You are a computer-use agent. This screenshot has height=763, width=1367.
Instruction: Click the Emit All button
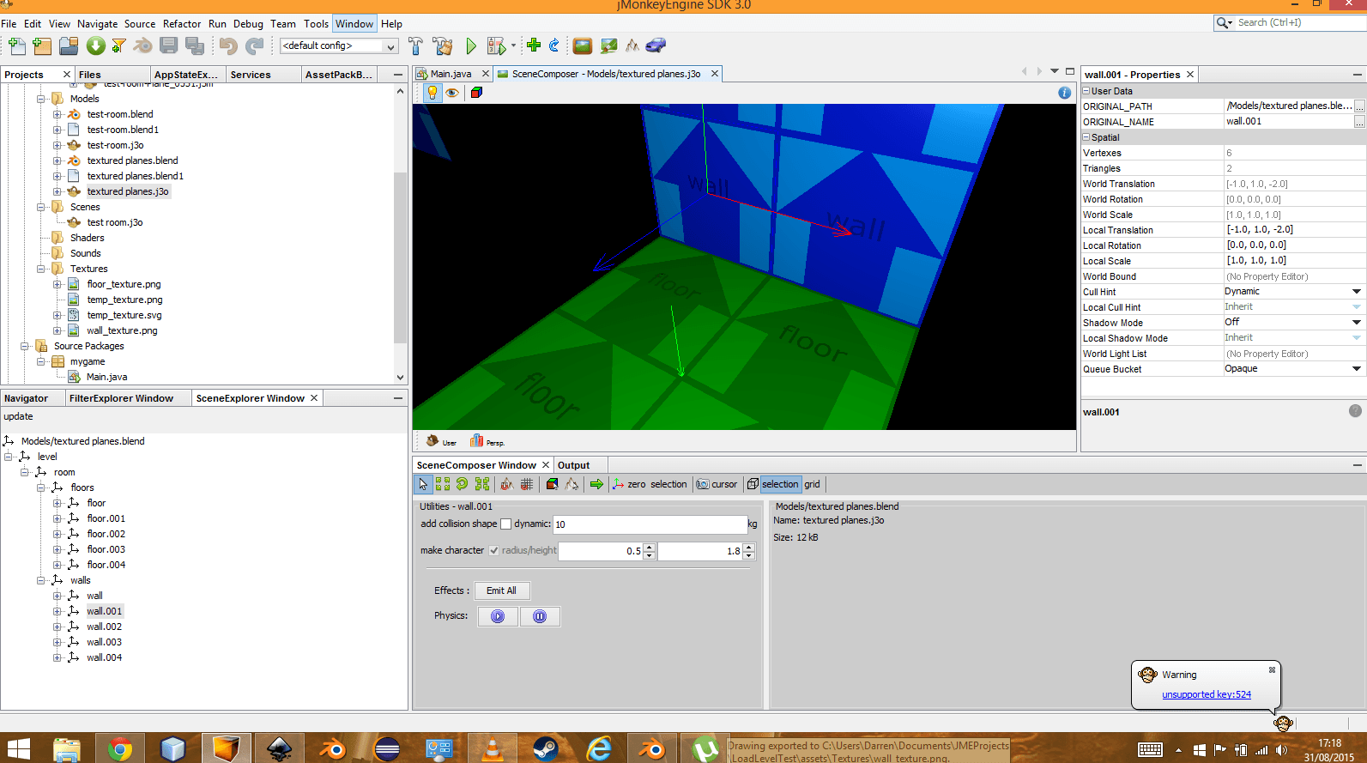pyautogui.click(x=502, y=590)
